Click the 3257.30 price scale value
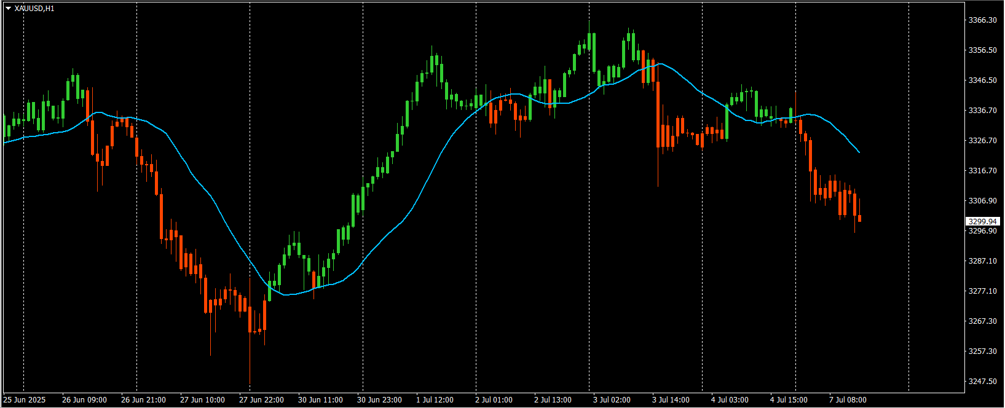This screenshot has width=1005, height=408. click(x=982, y=351)
